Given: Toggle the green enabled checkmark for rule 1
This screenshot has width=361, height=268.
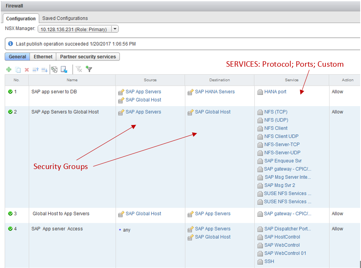Looking at the screenshot, I should pos(10,91).
